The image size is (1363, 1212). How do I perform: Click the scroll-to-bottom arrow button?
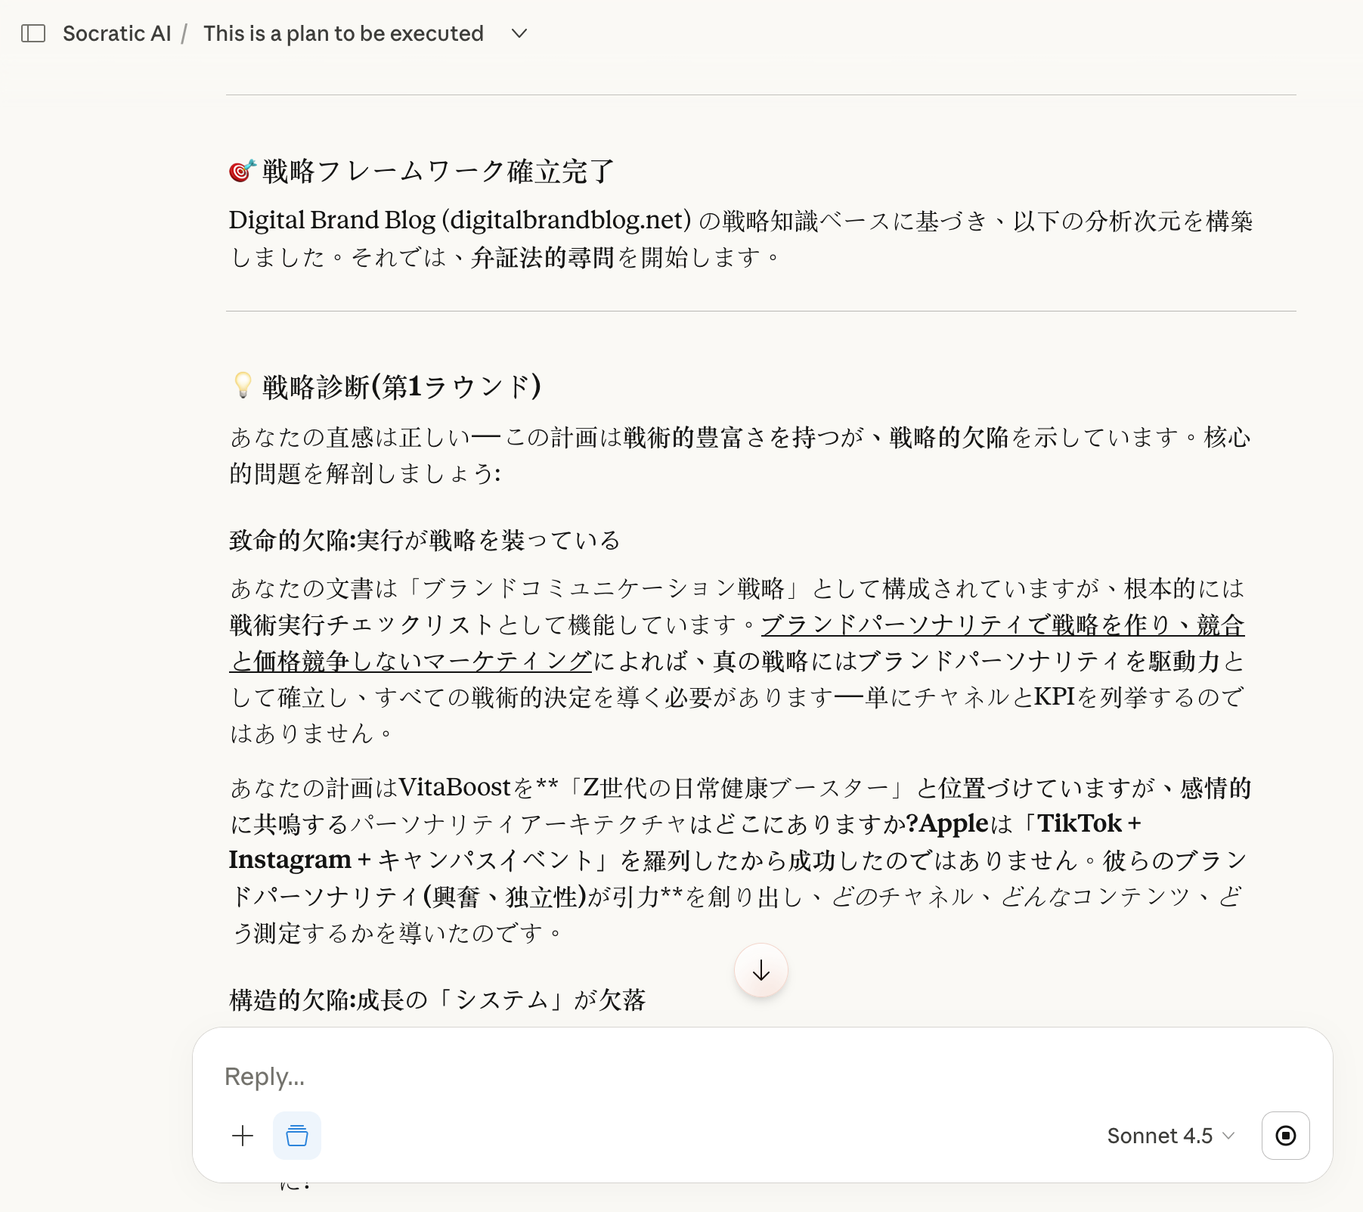760,971
